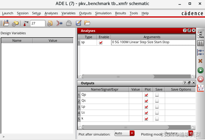Select the Qp output row name

(105, 95)
